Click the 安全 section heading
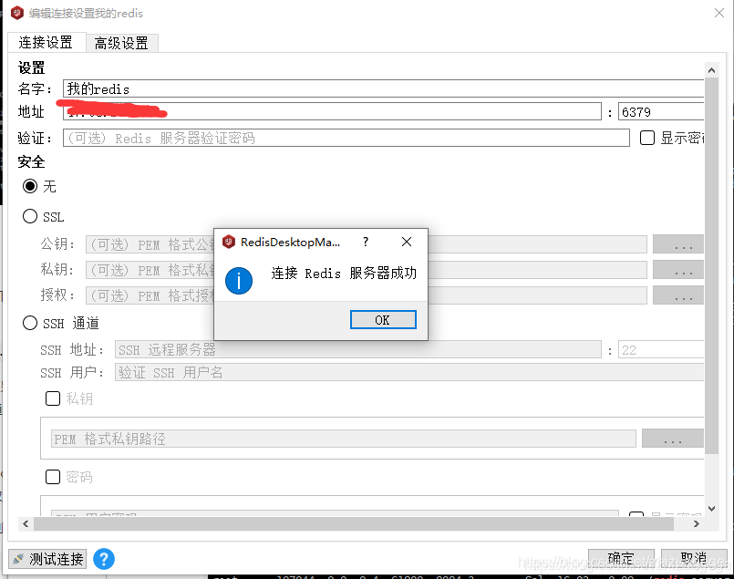 coord(31,161)
